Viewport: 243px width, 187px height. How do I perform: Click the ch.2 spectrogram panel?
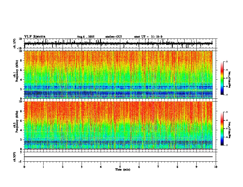[x=118, y=125]
